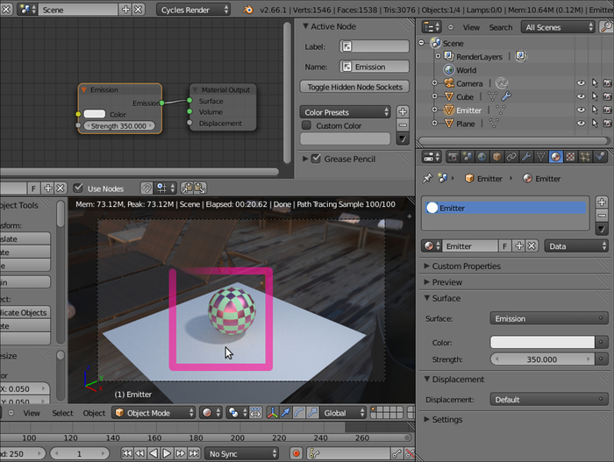This screenshot has width=614, height=462.
Task: Expand the Custom Properties panel
Action: pyautogui.click(x=466, y=266)
